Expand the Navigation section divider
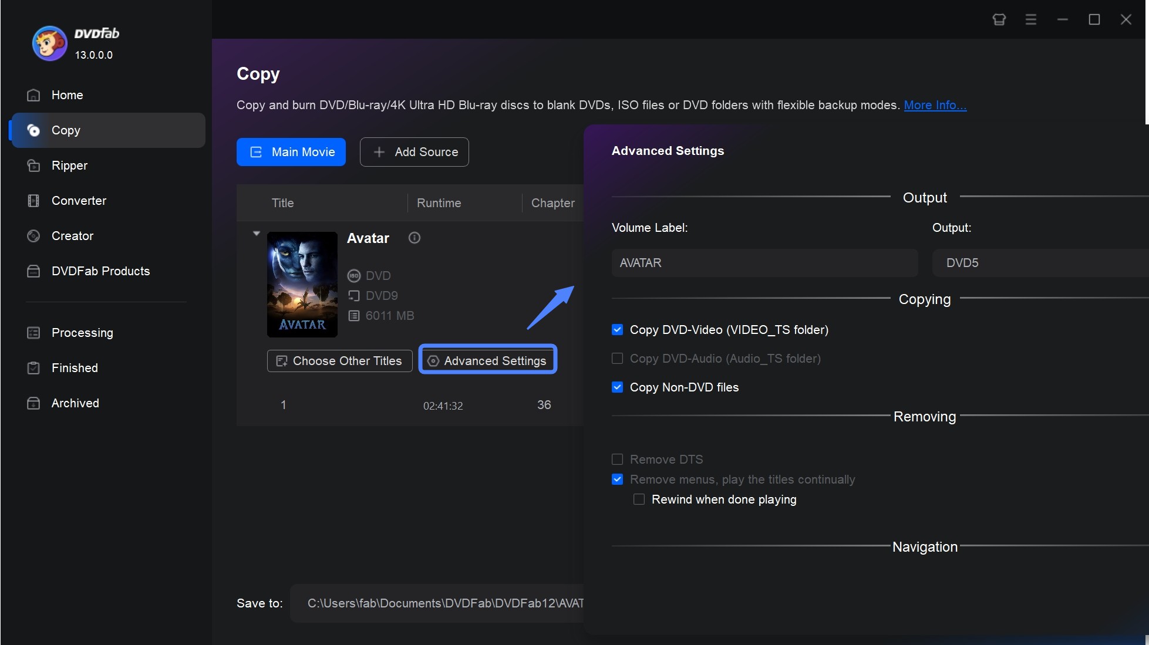Viewport: 1149px width, 645px height. pos(924,546)
